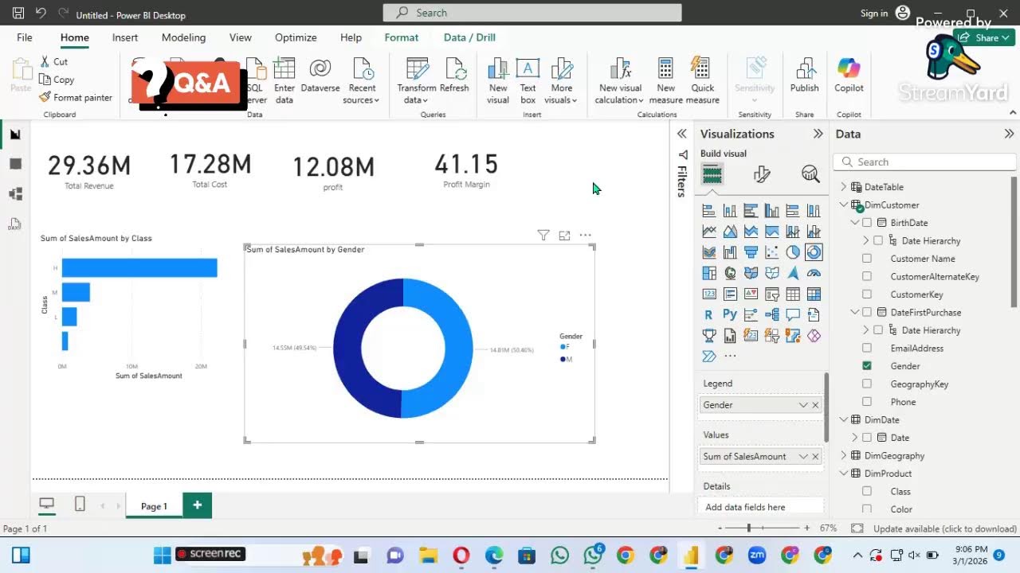The image size is (1020, 573).
Task: Open the Analytics pane magnifier icon
Action: (x=810, y=174)
